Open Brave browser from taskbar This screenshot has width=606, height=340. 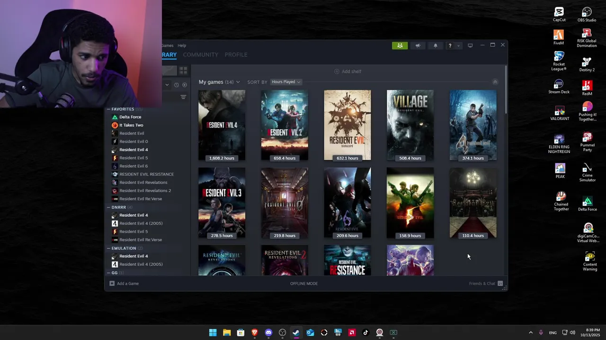click(x=255, y=332)
